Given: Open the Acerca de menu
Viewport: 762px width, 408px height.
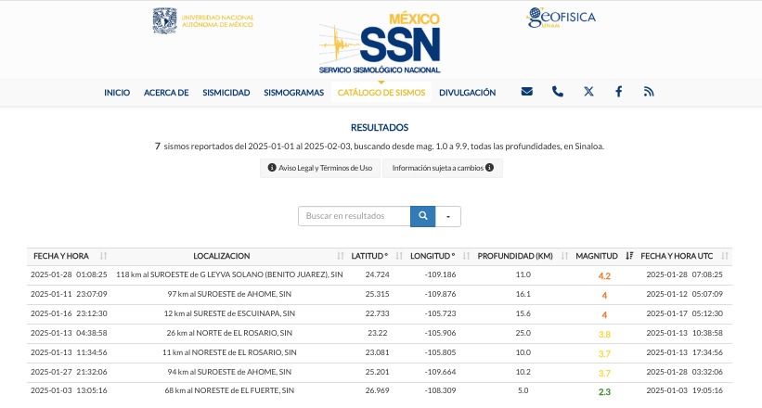Looking at the screenshot, I should 166,93.
